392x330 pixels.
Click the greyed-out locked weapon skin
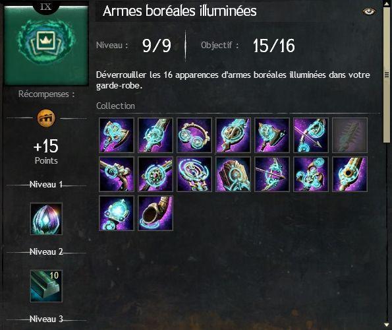click(x=350, y=135)
